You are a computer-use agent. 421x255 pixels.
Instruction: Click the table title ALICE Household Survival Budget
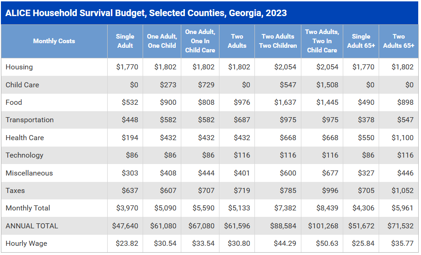pyautogui.click(x=146, y=13)
